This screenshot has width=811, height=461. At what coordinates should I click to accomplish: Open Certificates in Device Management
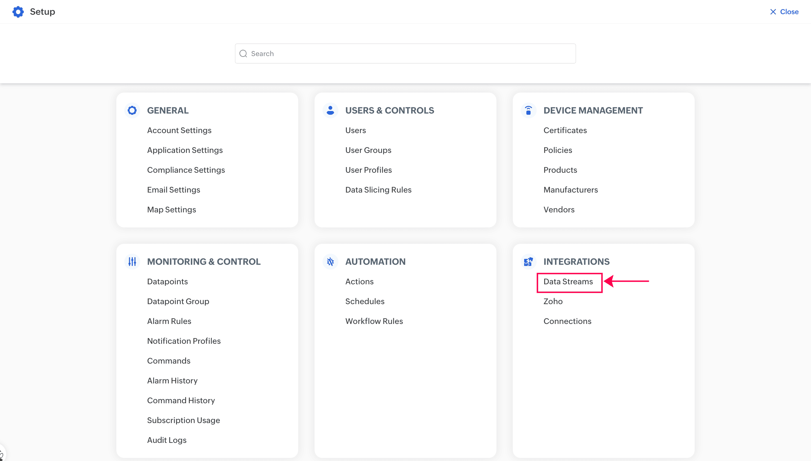click(565, 130)
